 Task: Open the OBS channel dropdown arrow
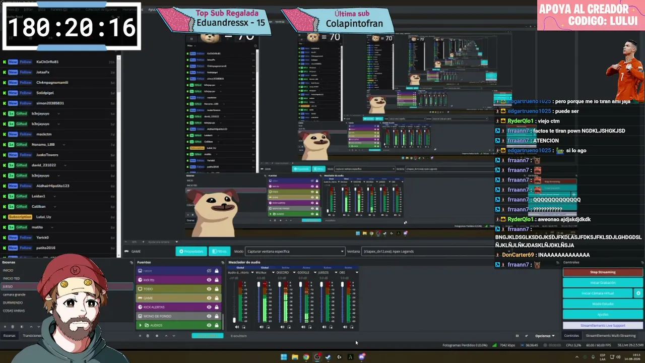(x=357, y=273)
